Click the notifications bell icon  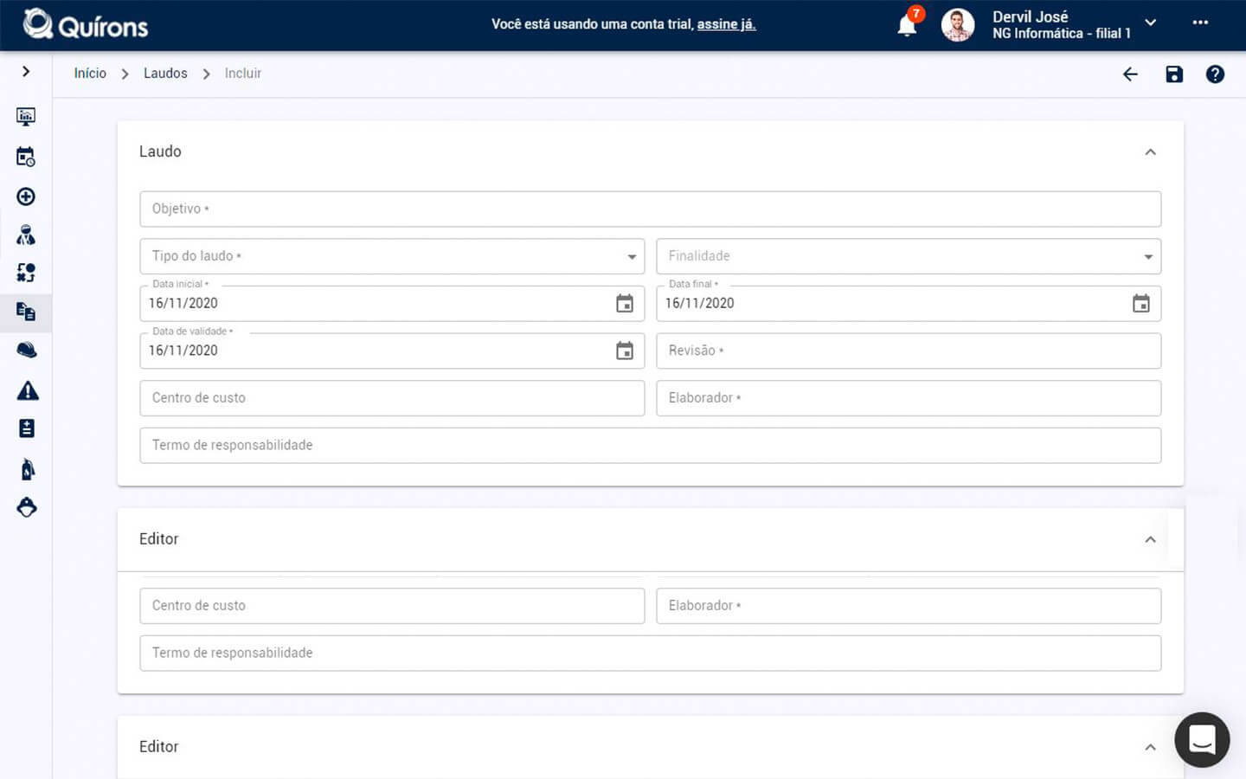point(907,25)
